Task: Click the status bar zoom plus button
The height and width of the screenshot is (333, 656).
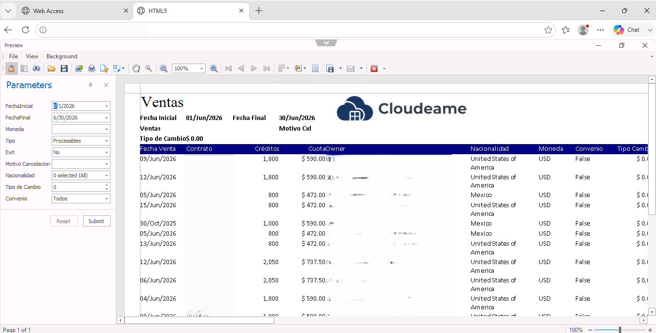Action: point(650,330)
